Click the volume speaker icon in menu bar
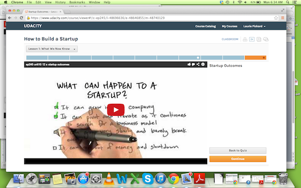301x188 pixels. coord(245,2)
